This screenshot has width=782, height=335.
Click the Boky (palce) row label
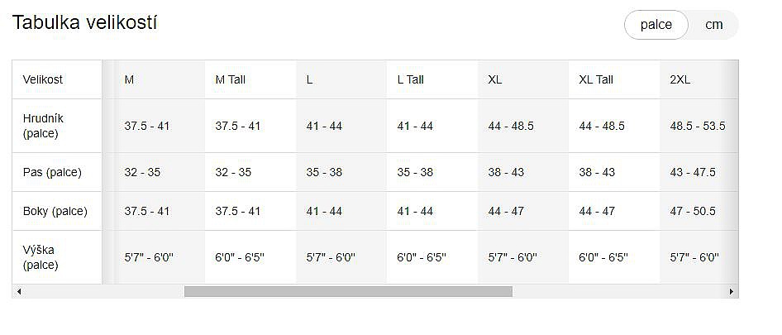point(55,211)
